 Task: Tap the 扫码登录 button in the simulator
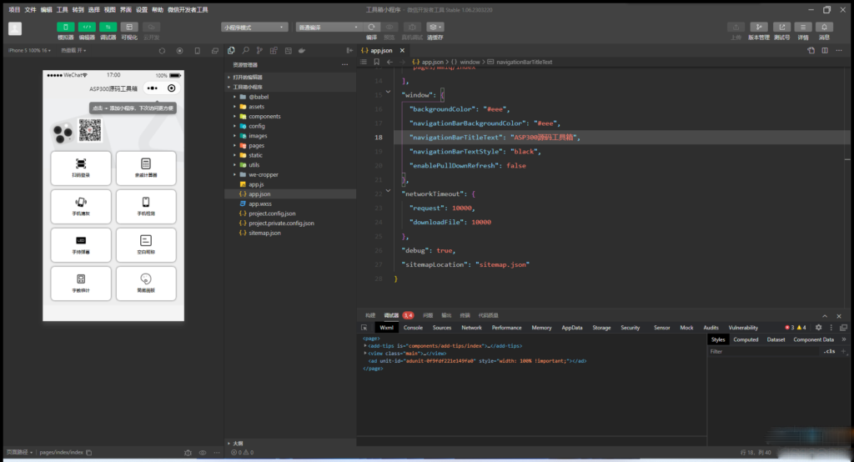pyautogui.click(x=80, y=168)
